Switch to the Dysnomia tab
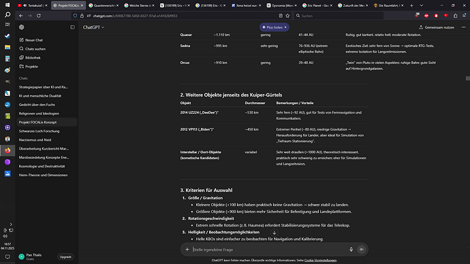This screenshot has width=470, height=264. coord(281,5)
